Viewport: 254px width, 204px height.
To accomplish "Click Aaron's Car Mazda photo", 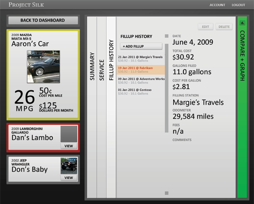I will pyautogui.click(x=44, y=67).
